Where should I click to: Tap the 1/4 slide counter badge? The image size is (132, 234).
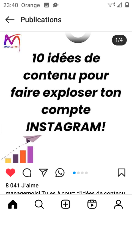[119, 40]
